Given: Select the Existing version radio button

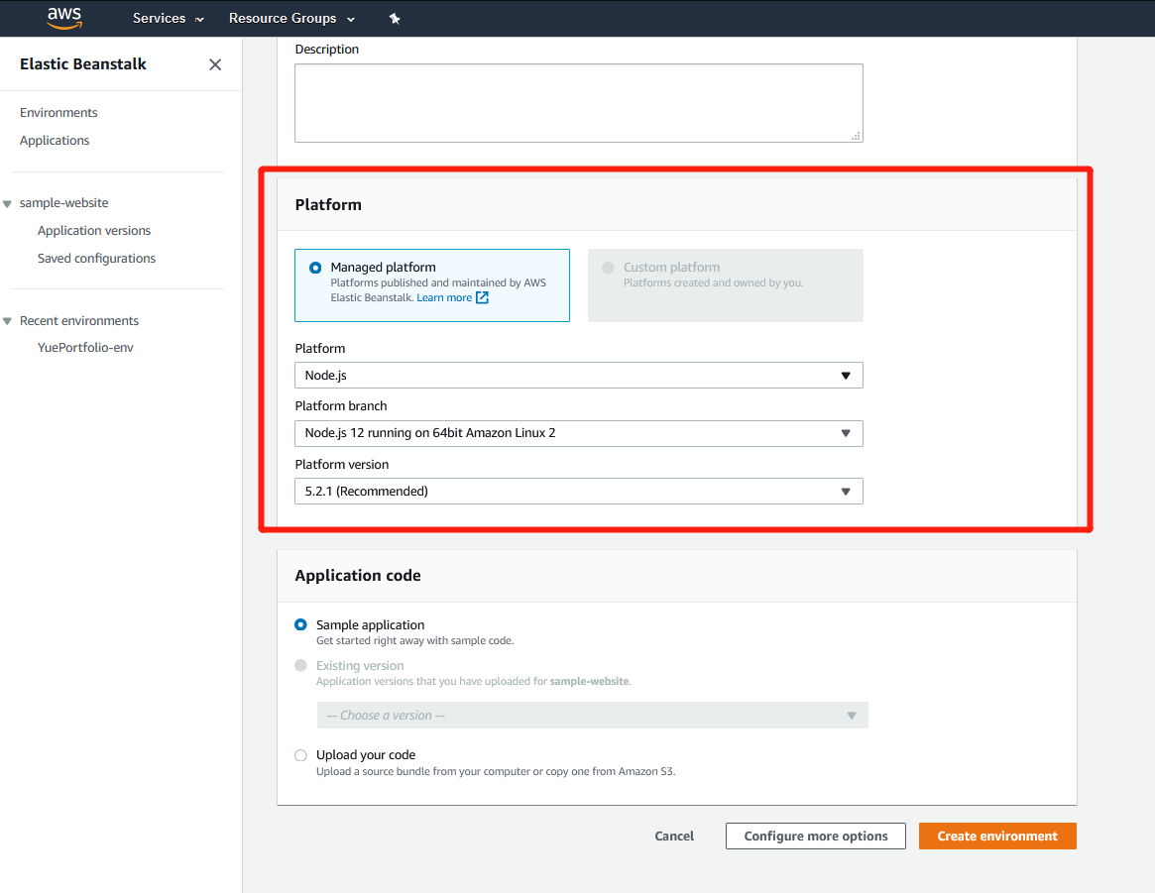Looking at the screenshot, I should [x=300, y=665].
